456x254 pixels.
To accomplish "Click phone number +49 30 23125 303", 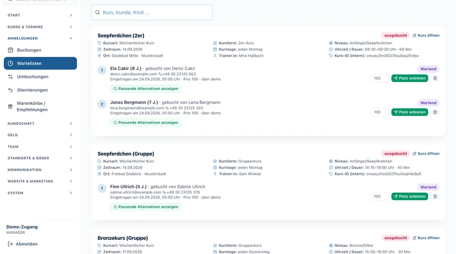I will click(x=186, y=108).
